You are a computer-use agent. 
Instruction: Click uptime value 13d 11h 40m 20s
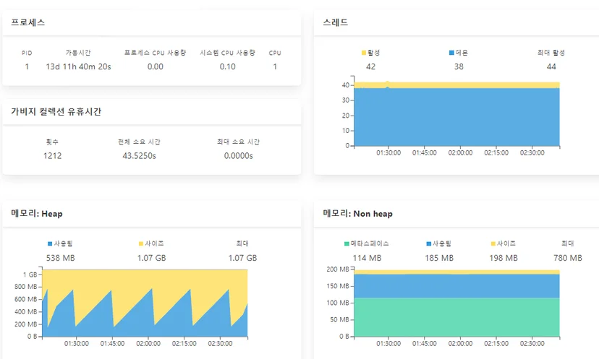78,66
